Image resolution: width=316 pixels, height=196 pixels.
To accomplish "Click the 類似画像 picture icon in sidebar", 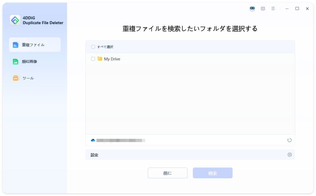I will pyautogui.click(x=16, y=62).
